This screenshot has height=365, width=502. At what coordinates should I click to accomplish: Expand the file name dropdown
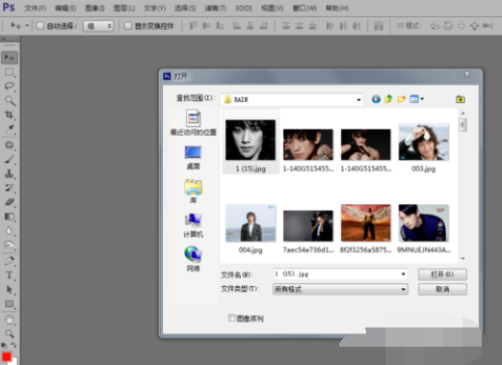click(403, 274)
